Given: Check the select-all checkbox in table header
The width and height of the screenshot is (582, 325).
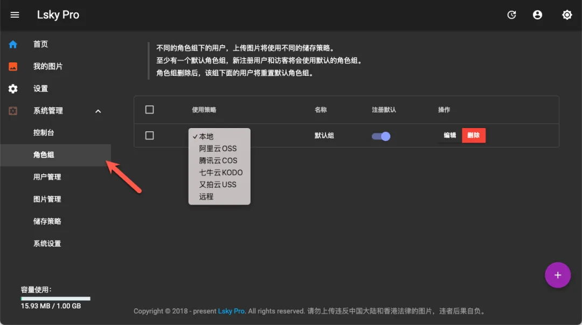Looking at the screenshot, I should (150, 110).
